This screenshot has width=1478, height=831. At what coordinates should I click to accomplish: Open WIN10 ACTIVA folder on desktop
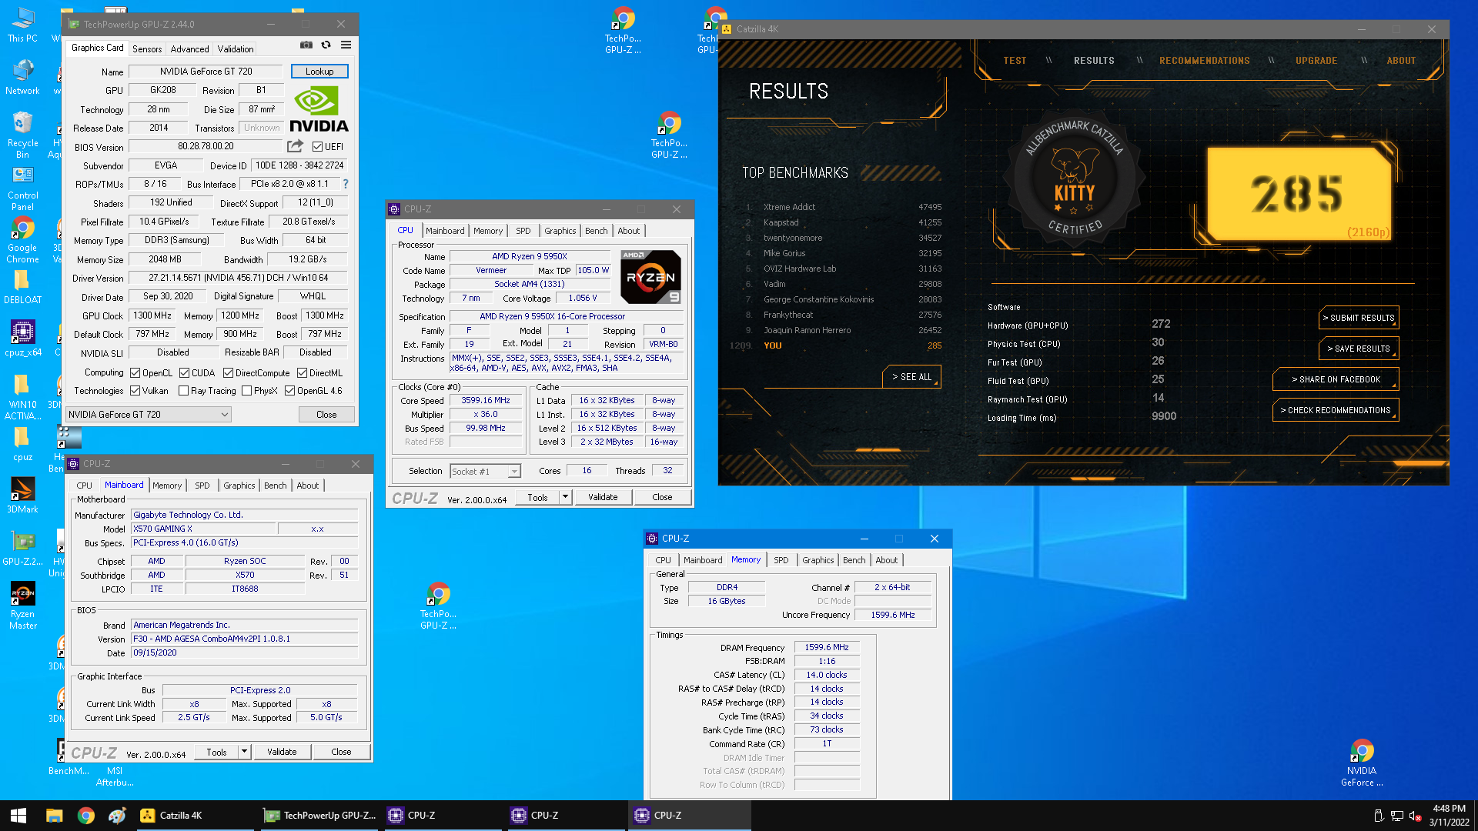click(22, 398)
